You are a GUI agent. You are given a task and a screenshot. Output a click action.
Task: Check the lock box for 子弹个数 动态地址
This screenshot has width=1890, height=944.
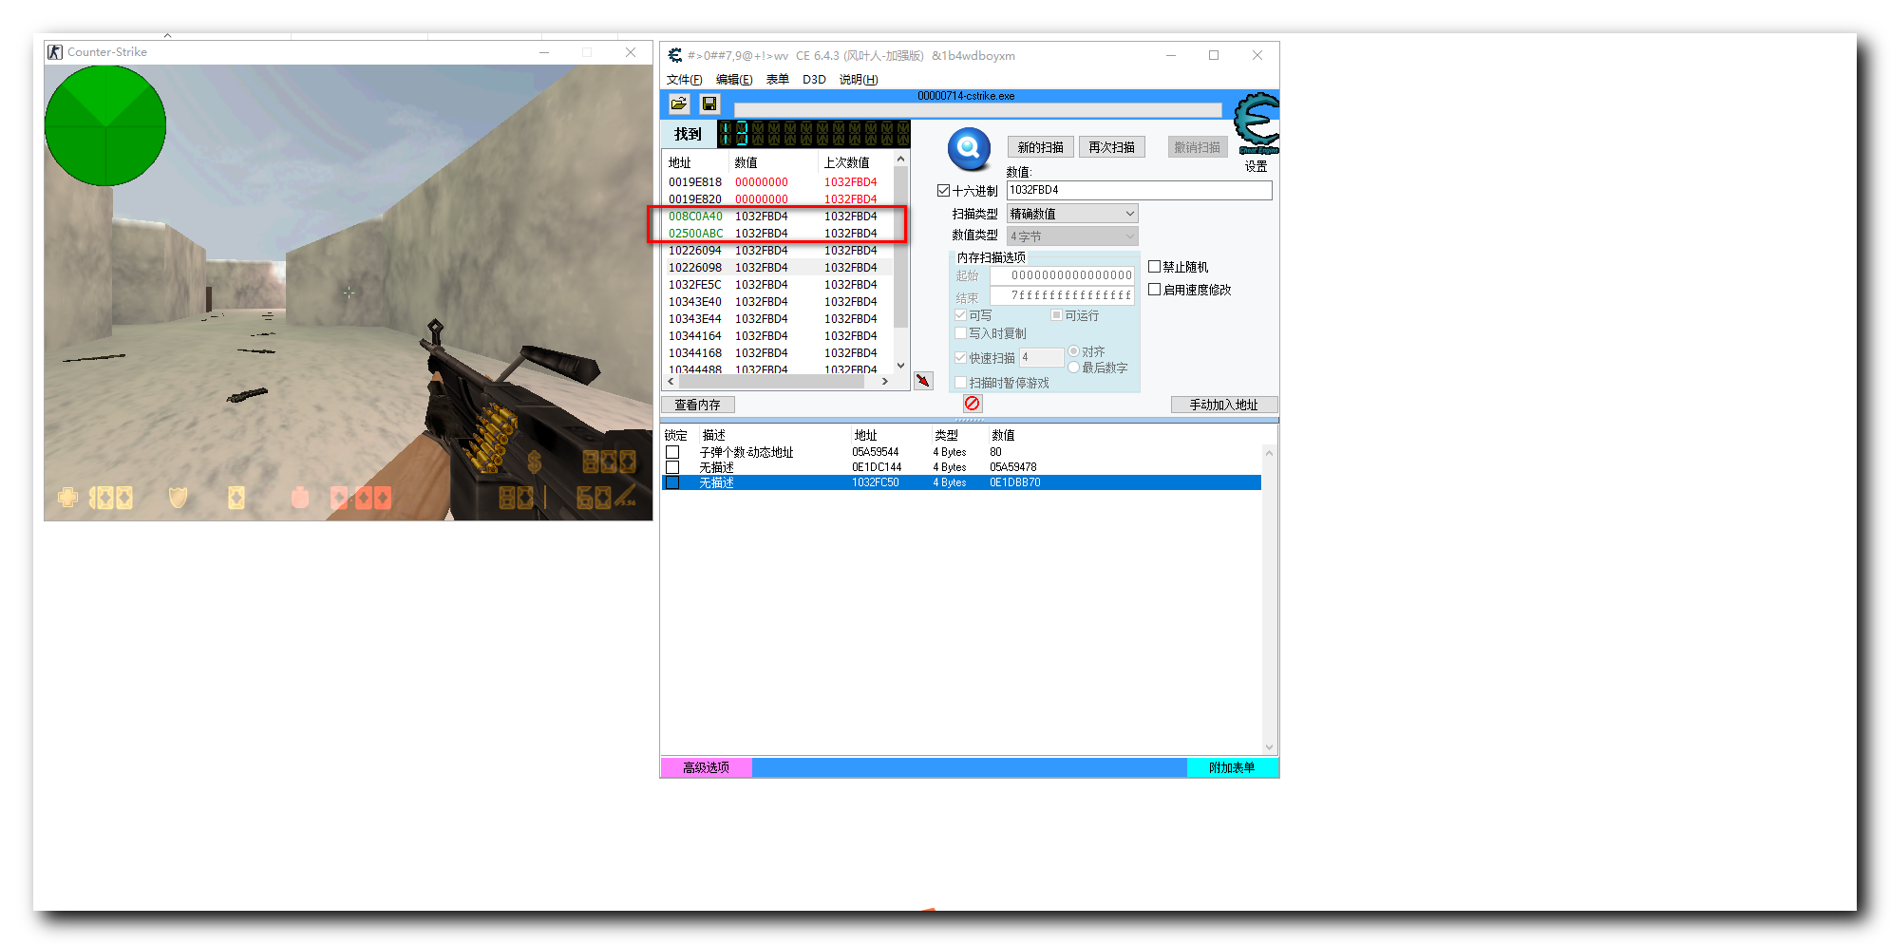(672, 452)
